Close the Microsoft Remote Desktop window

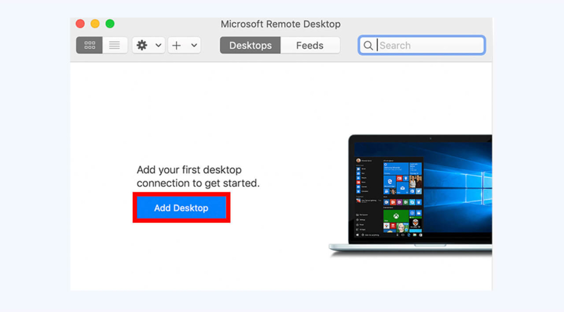pos(80,24)
